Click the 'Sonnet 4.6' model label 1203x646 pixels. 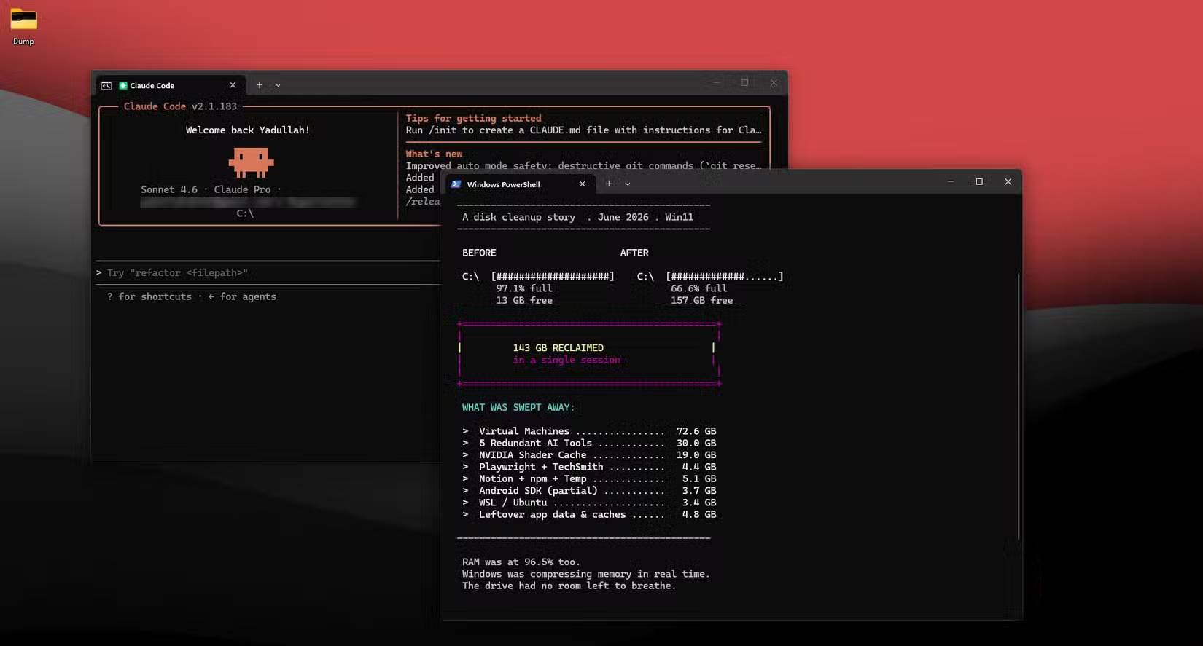(169, 189)
